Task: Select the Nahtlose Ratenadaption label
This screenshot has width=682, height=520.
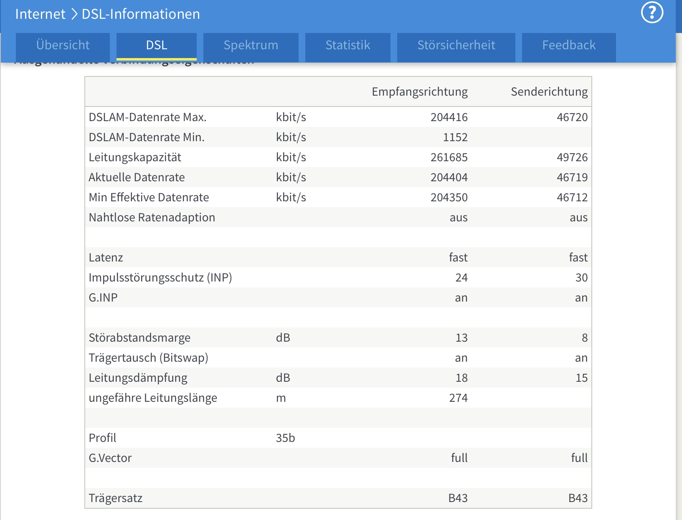Action: (152, 218)
